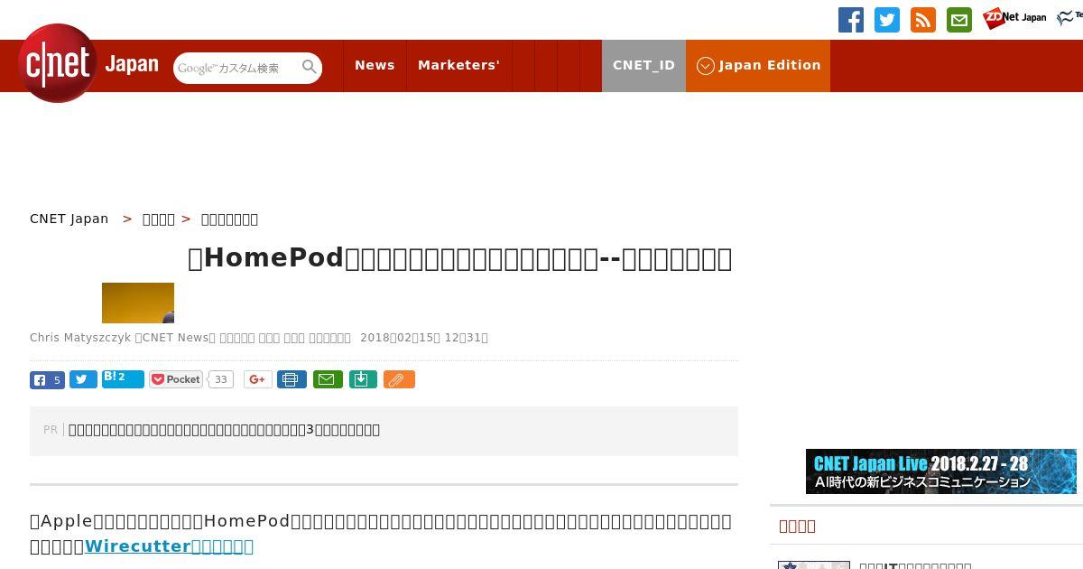Image resolution: width=1083 pixels, height=569 pixels.
Task: Go to the CNET Japan logo home
Action: (x=88, y=63)
